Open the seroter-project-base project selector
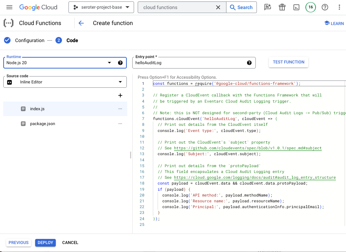The height and width of the screenshot is (252, 346). pyautogui.click(x=101, y=7)
